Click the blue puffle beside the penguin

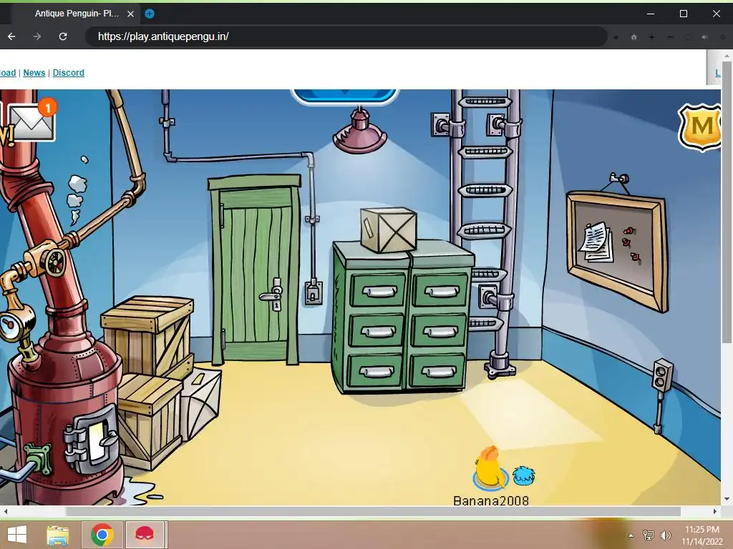pos(523,475)
